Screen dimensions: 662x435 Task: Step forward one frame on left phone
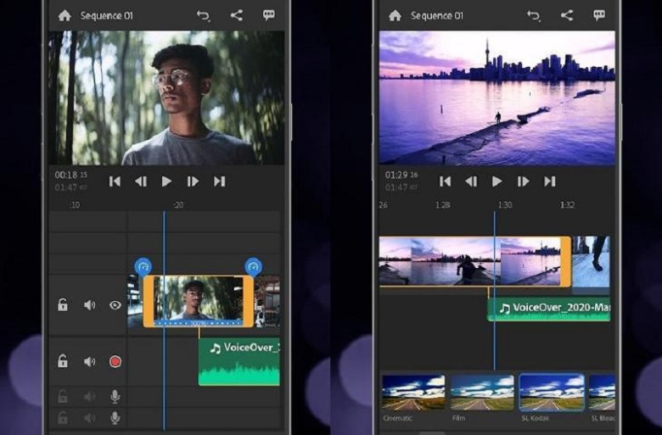tap(193, 181)
